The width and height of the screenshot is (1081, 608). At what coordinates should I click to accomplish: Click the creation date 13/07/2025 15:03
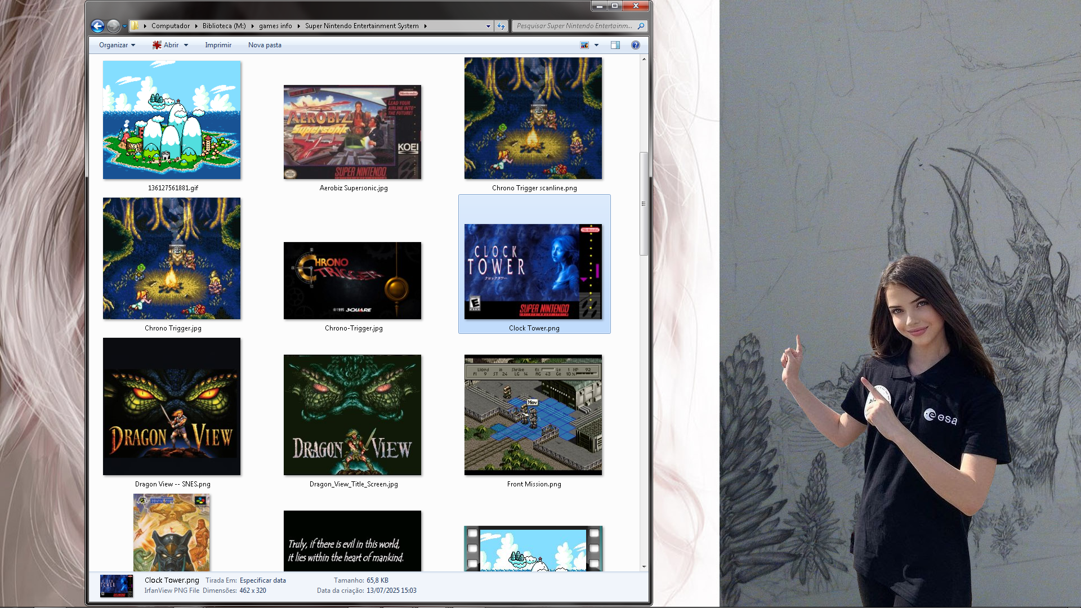tap(391, 591)
